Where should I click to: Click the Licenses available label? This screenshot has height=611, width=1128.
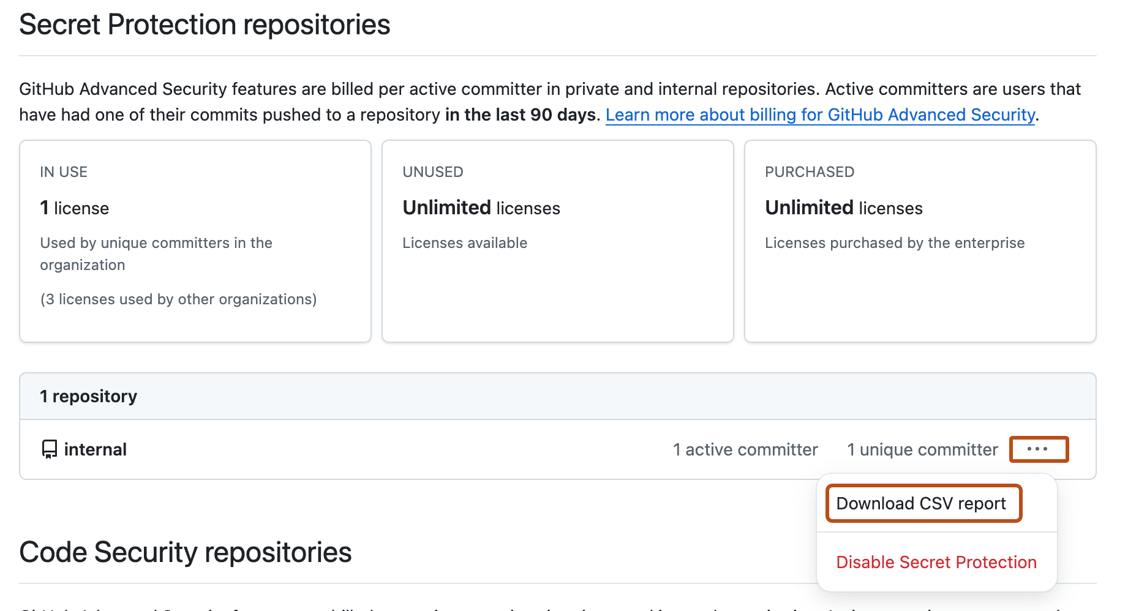click(x=465, y=242)
